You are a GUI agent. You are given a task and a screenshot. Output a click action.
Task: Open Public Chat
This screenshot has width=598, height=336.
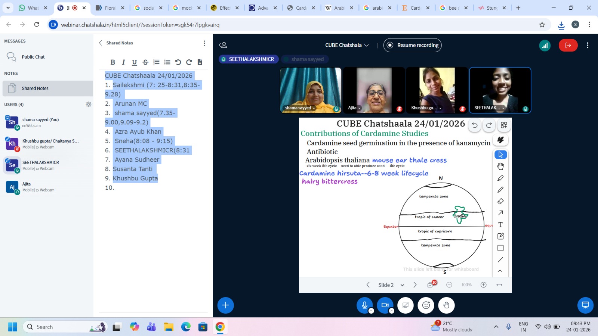pos(33,57)
